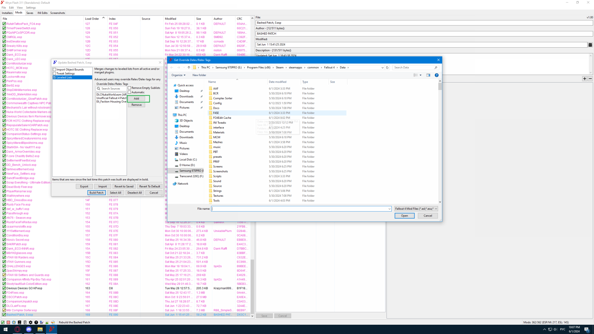
Task: Enable Remove Empty Sublists checkbox
Action: point(130,88)
